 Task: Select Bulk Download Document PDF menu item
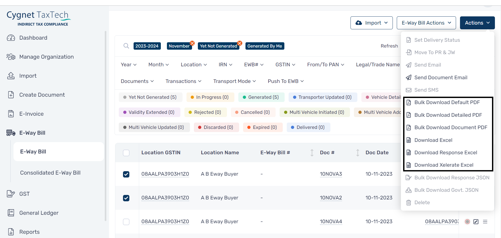[x=448, y=128]
